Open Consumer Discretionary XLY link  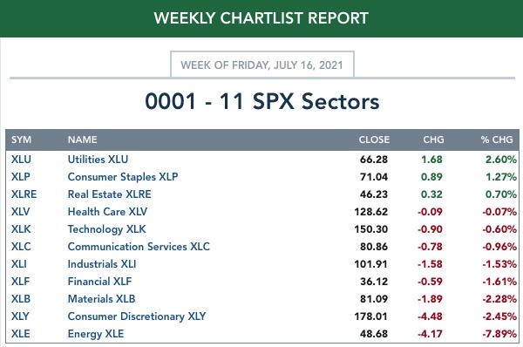coord(137,316)
